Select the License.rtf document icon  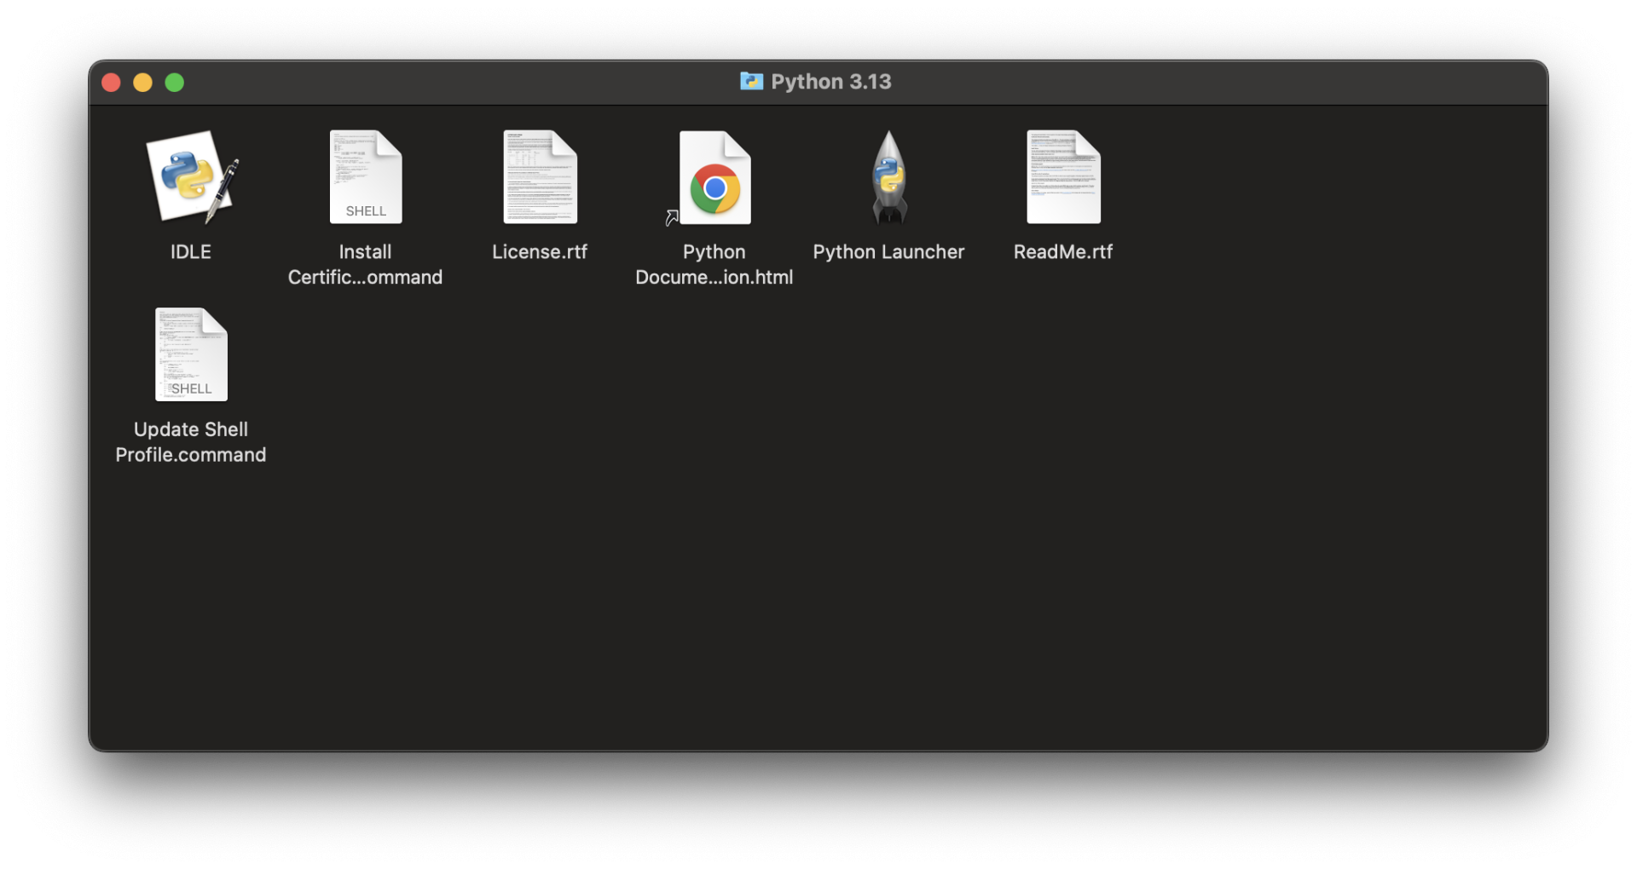[x=540, y=177]
